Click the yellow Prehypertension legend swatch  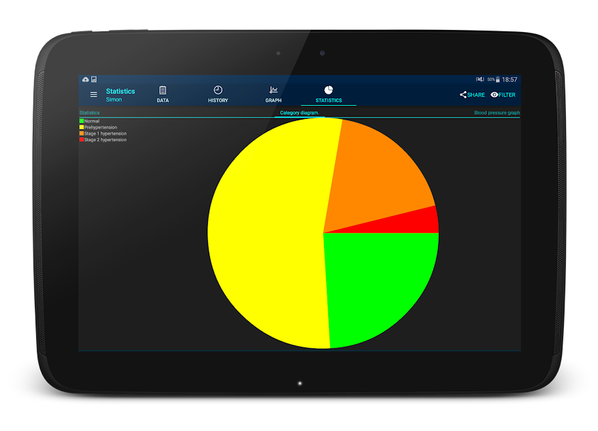81,127
